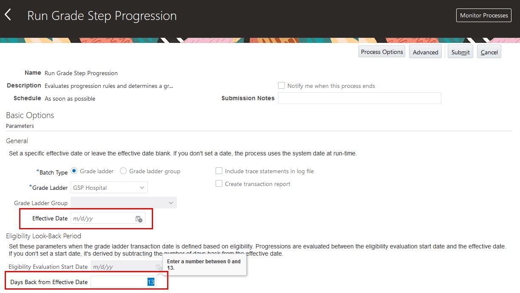Click the Process Options button

382,52
